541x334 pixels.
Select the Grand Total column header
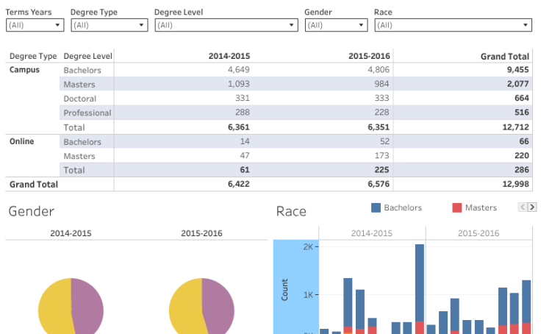click(504, 57)
